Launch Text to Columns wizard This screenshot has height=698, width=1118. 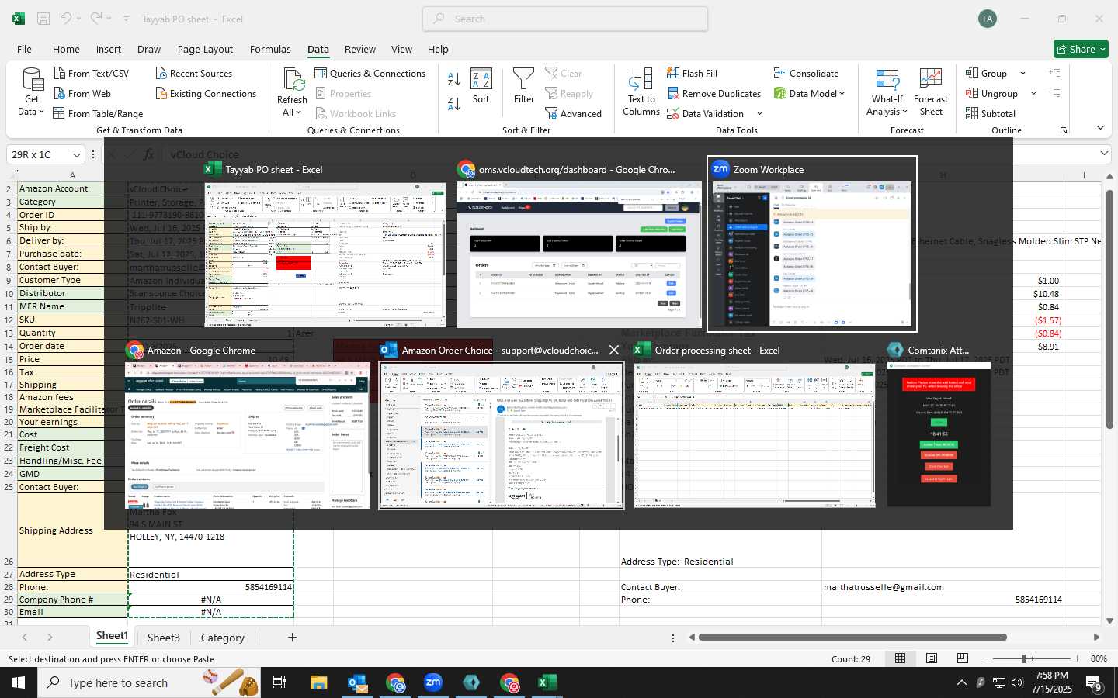(641, 92)
